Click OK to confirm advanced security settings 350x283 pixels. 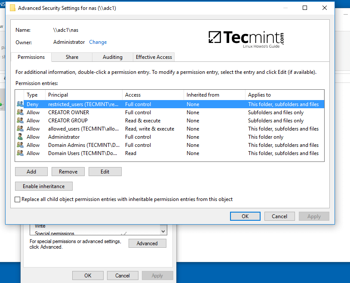click(245, 216)
